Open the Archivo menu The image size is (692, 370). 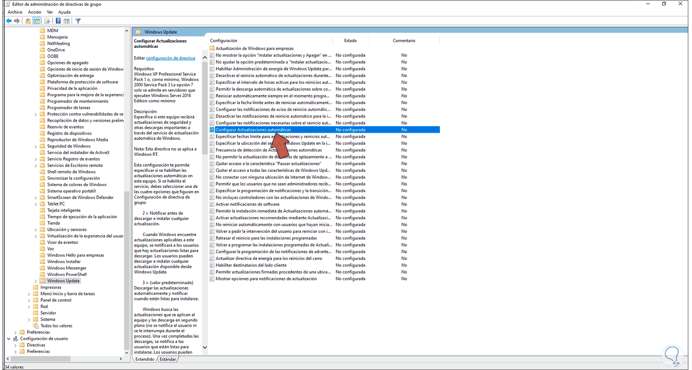(x=15, y=12)
